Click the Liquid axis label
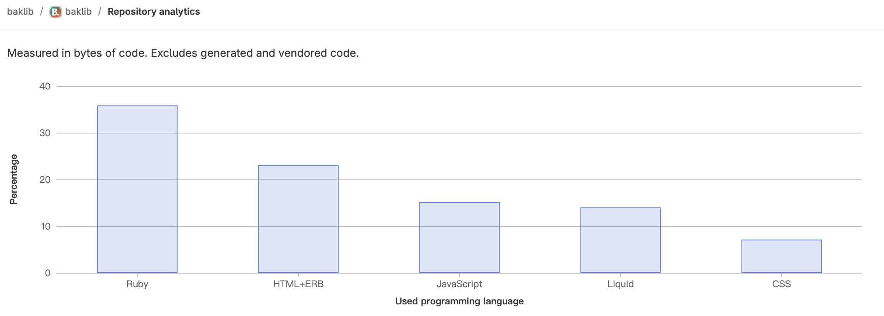Viewport: 884px width, 316px height. [621, 284]
